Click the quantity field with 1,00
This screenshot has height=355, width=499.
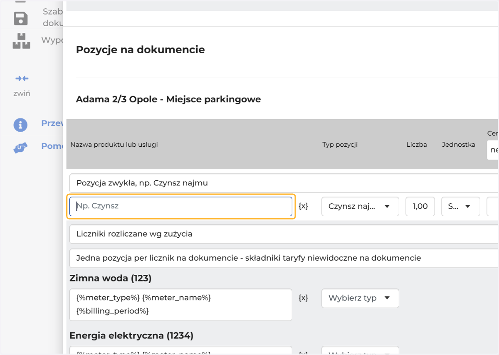point(420,207)
